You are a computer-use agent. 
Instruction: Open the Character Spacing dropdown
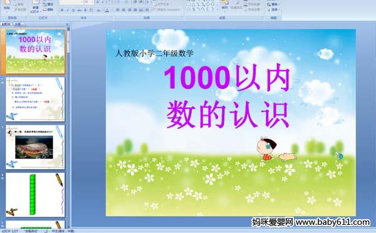tap(91, 10)
